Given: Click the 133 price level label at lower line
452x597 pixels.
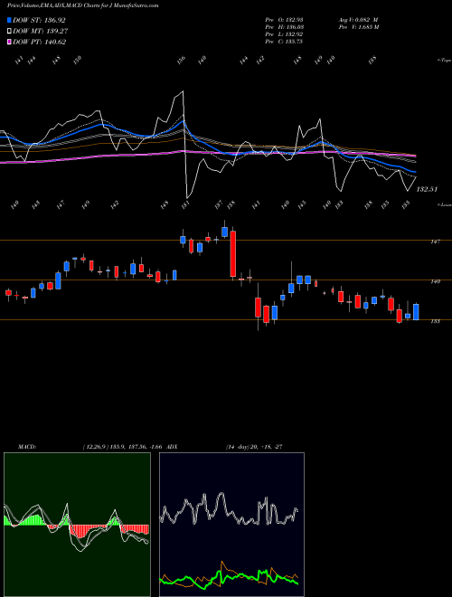Looking at the screenshot, I should (x=436, y=321).
